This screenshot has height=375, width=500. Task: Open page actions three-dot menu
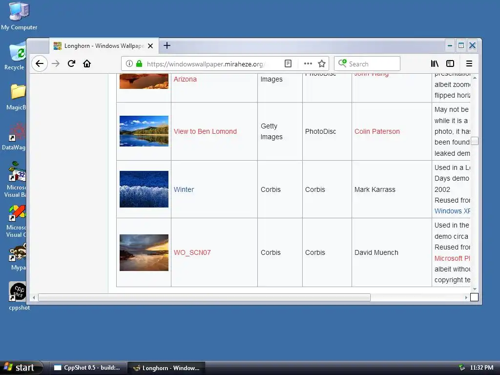(x=308, y=63)
